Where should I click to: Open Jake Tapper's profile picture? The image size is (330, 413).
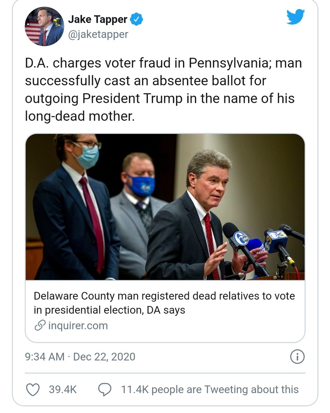tap(43, 26)
